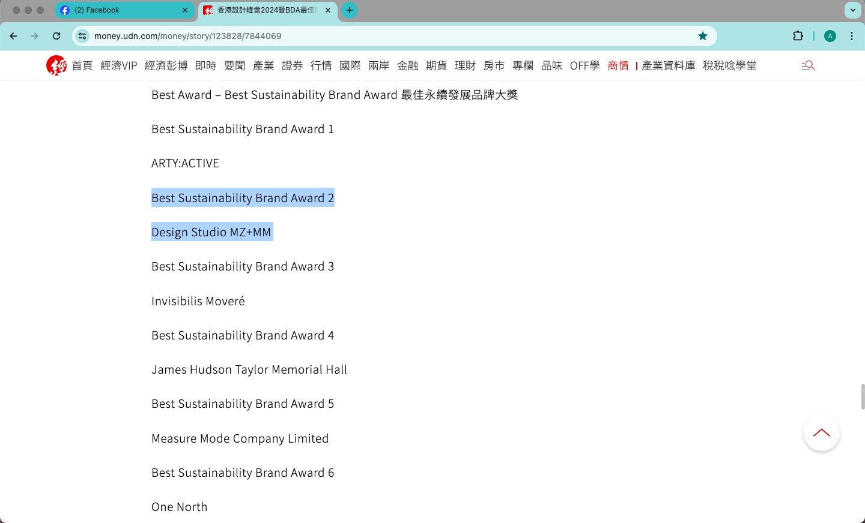
Task: Open the 國際 section
Action: click(x=350, y=65)
